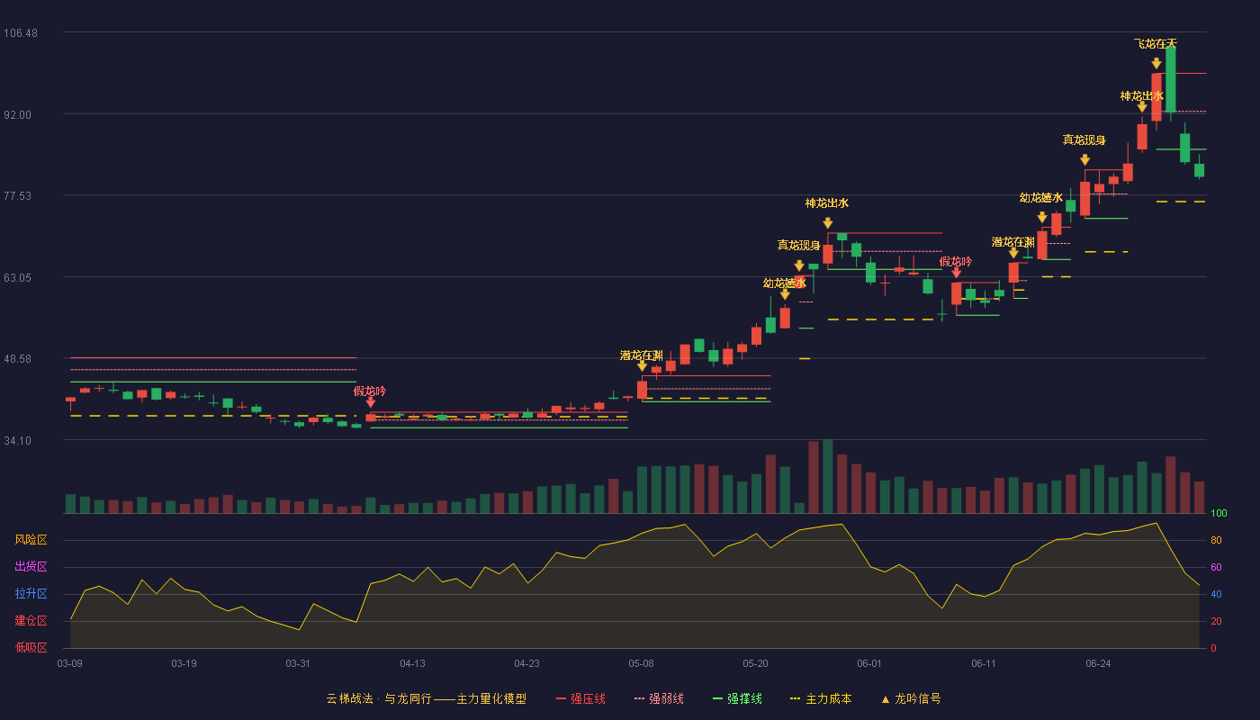Select the 04-13 date label
The height and width of the screenshot is (720, 1260).
pyautogui.click(x=412, y=663)
